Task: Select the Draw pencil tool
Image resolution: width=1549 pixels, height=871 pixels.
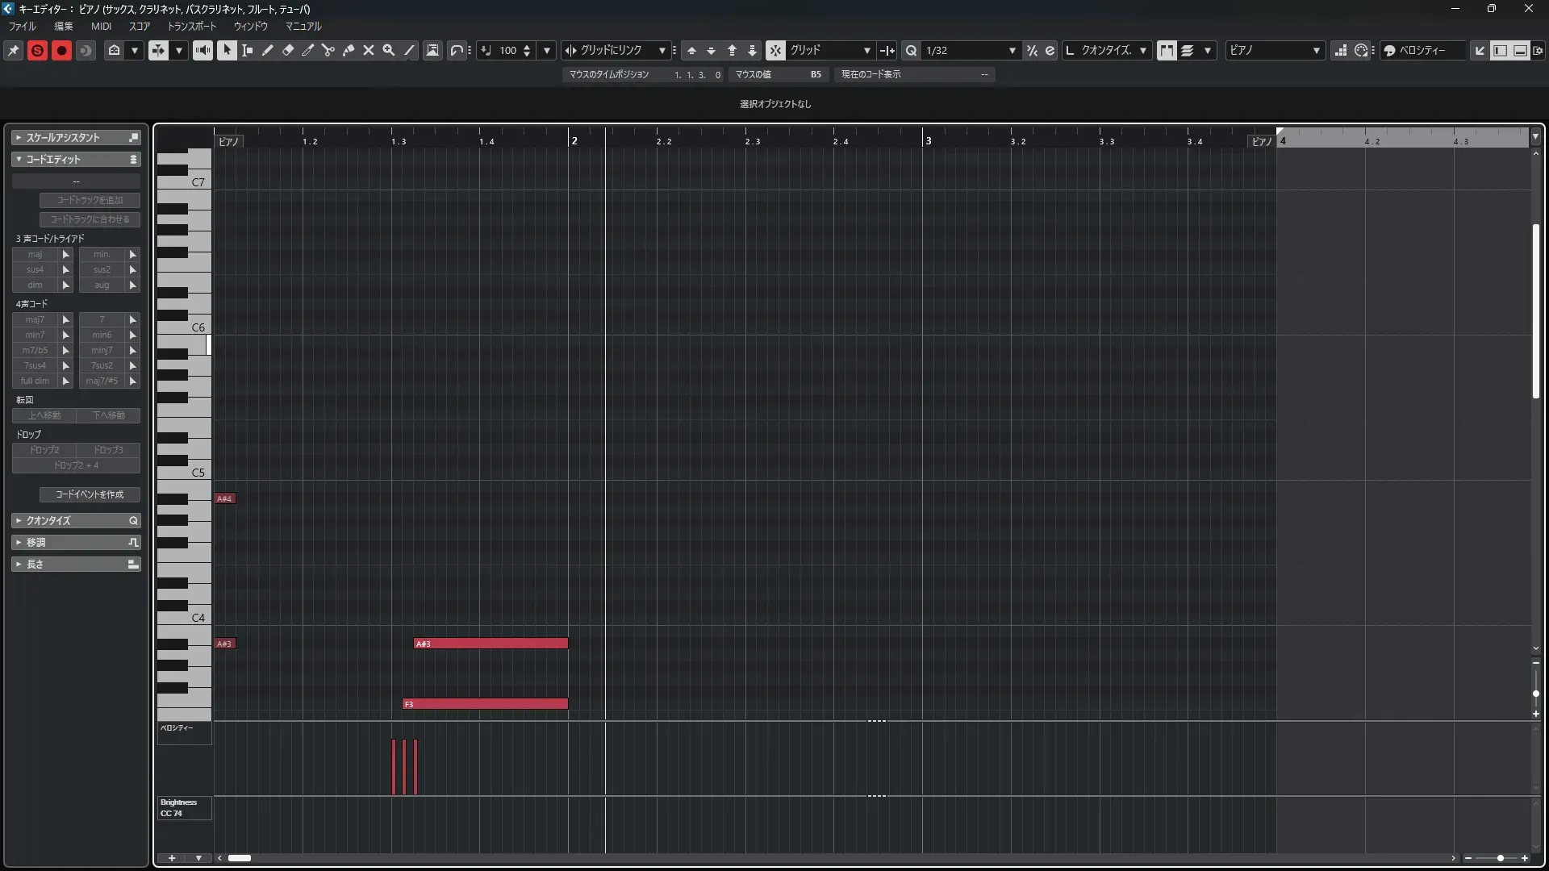Action: (268, 50)
